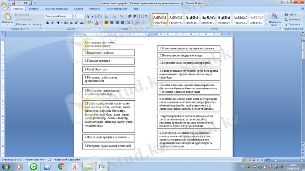The image size is (305, 171).
Task: Click the Clear Formatting icon
Action: coord(98,16)
